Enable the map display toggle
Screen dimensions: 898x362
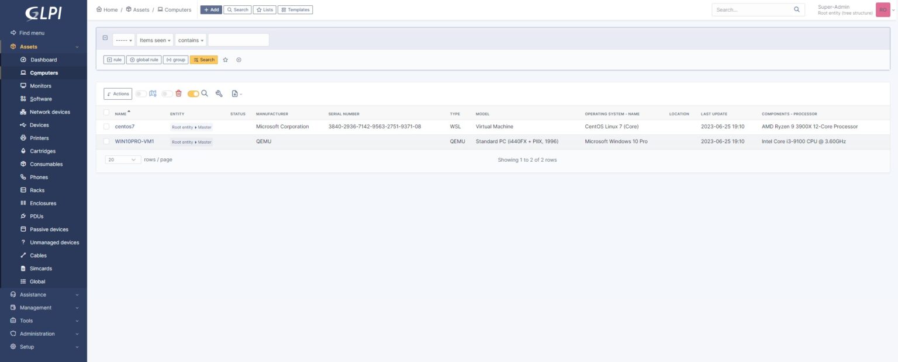(140, 93)
